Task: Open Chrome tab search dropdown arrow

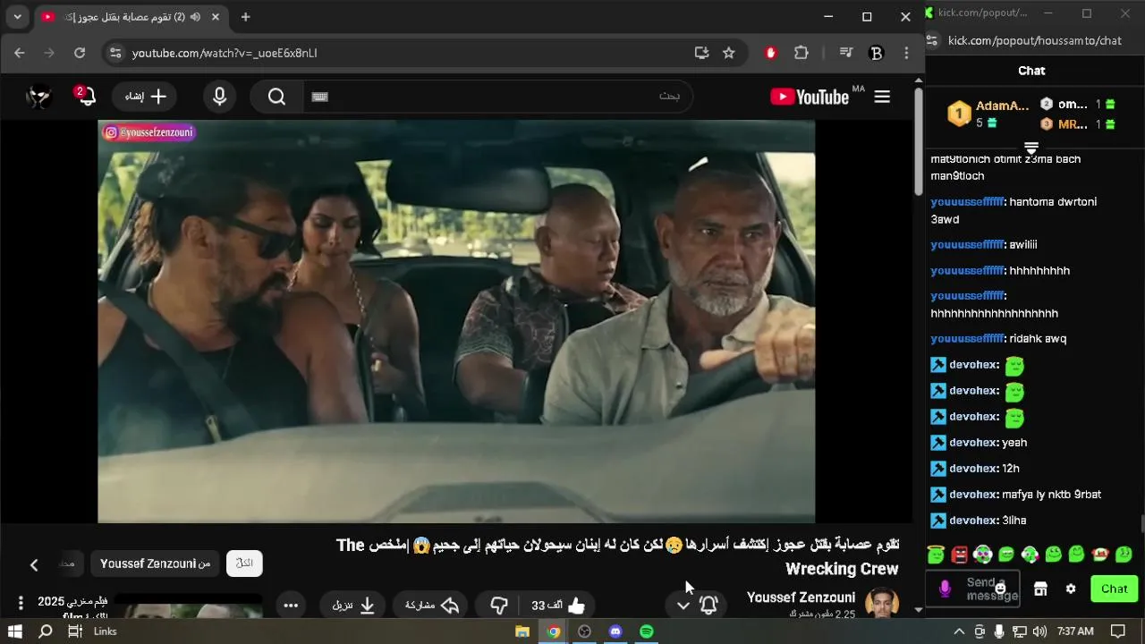Action: (x=17, y=17)
